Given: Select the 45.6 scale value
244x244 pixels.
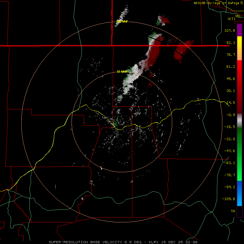Looking at the screenshot, I should [x=231, y=79].
